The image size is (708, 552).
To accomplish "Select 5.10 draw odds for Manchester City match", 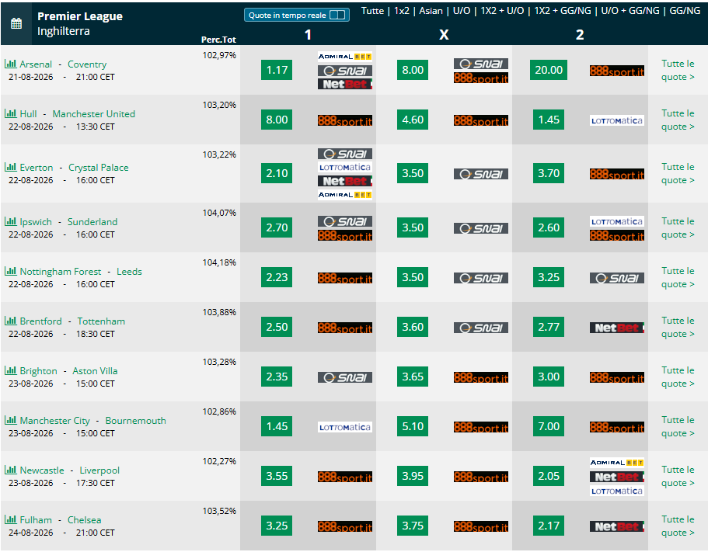I will click(413, 425).
